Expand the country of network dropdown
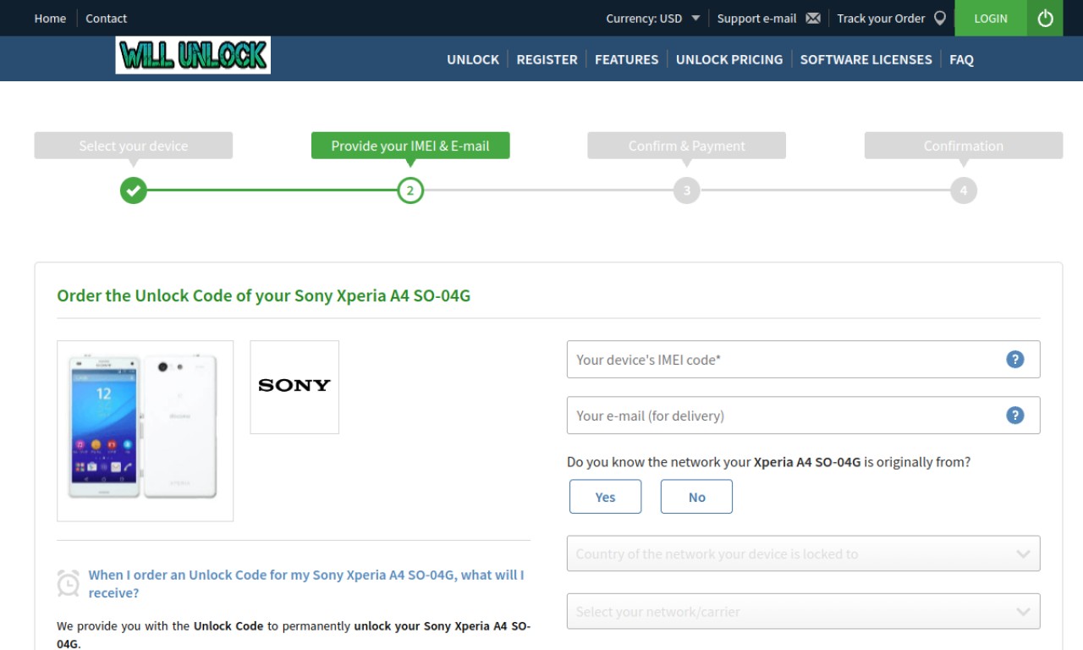This screenshot has width=1083, height=650. click(803, 554)
